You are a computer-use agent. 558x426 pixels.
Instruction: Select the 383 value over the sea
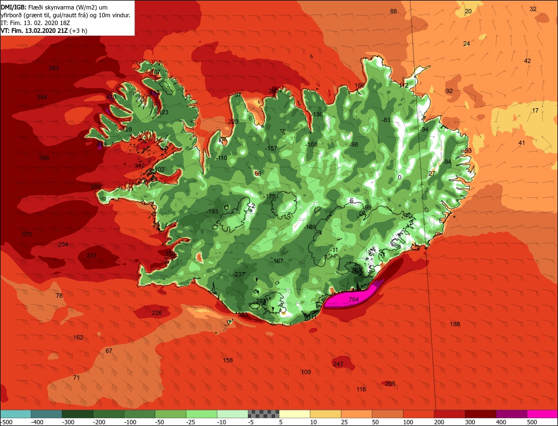tap(54, 68)
